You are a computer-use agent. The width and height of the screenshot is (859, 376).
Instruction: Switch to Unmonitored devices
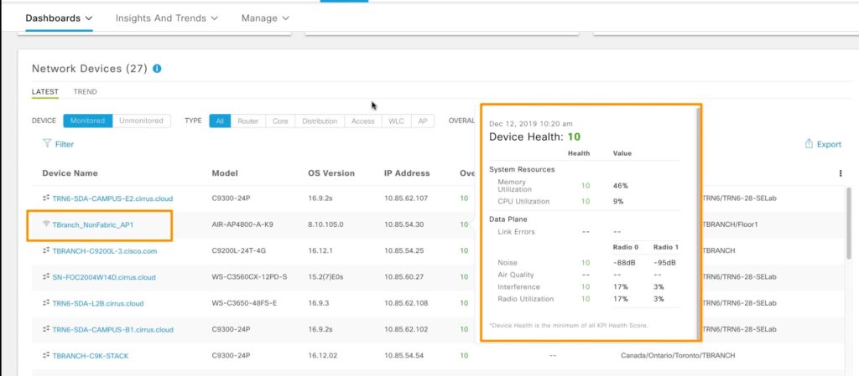(x=141, y=121)
